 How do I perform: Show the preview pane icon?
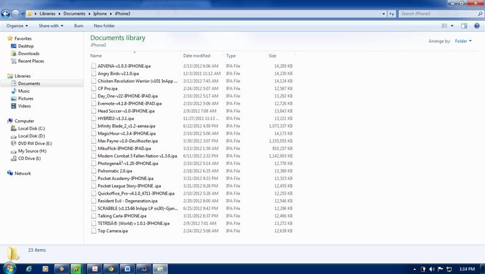(x=464, y=25)
